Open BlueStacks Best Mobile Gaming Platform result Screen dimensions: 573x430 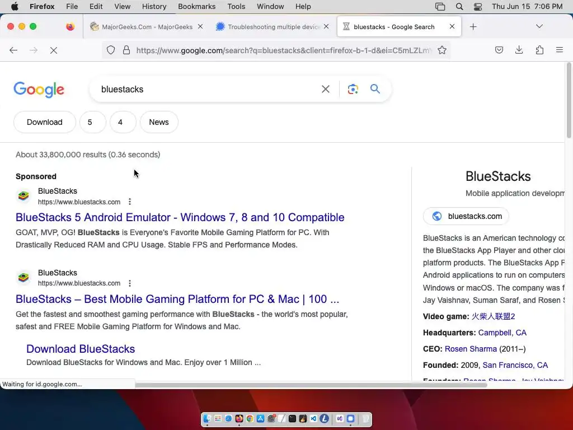pos(177,299)
